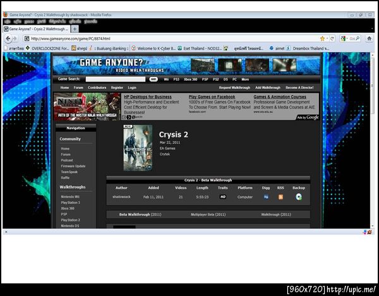
Task: Open HP Desktops for Business ad
Action: click(x=148, y=97)
